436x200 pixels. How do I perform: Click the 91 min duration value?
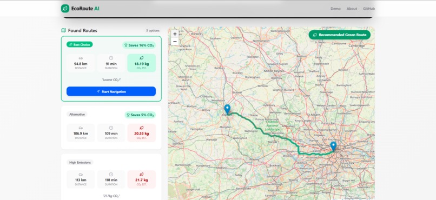(111, 64)
